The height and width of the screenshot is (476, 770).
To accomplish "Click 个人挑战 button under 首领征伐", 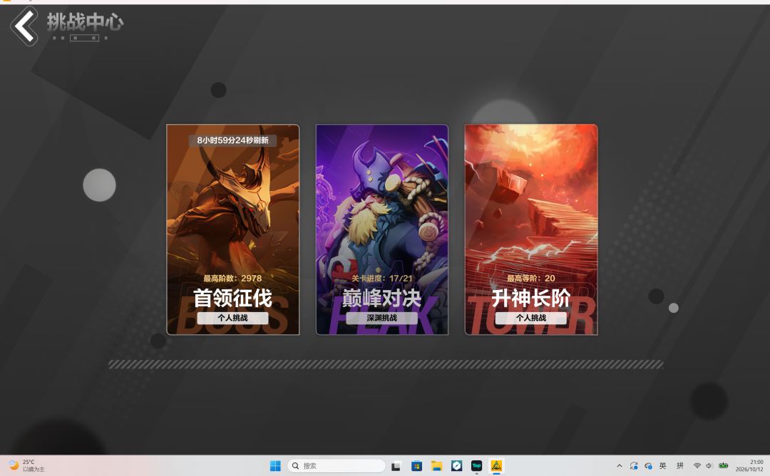I will click(x=232, y=318).
